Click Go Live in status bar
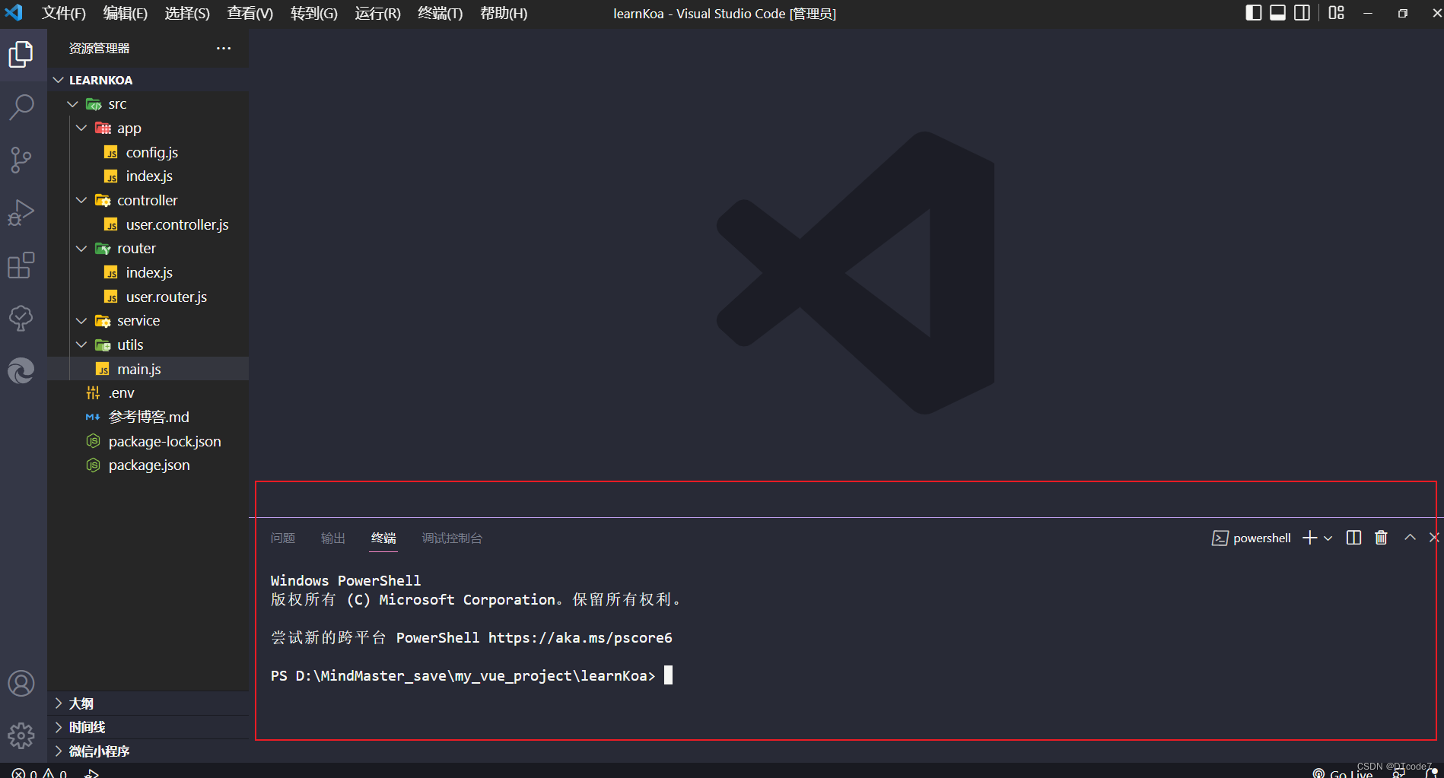 click(x=1343, y=773)
